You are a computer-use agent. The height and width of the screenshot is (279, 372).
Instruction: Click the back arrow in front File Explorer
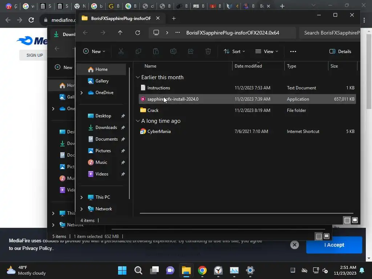click(x=85, y=33)
